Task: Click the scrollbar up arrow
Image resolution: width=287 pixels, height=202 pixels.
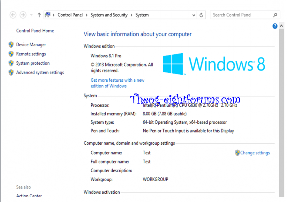Action: (x=281, y=26)
